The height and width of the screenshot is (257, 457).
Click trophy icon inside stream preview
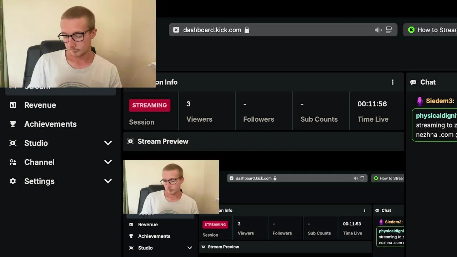click(x=131, y=236)
